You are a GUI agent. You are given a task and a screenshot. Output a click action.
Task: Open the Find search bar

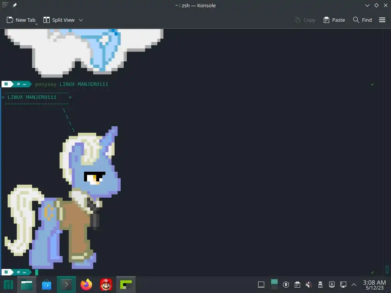click(362, 20)
